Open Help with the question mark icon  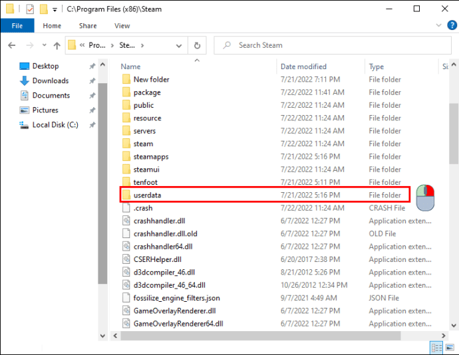tap(452, 25)
